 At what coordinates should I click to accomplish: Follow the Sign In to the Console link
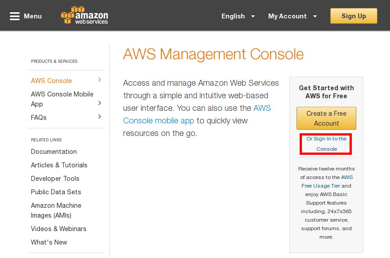coord(327,144)
